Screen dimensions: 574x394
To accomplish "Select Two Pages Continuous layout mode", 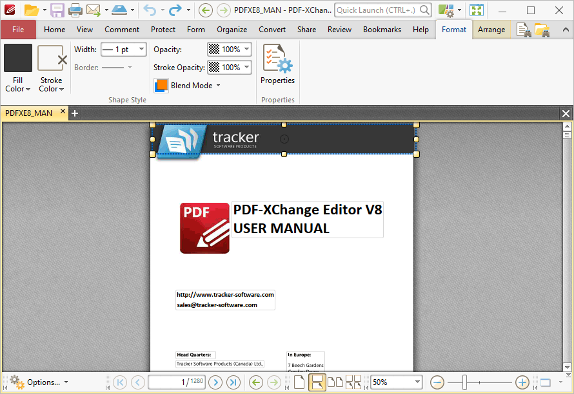I will [x=353, y=382].
